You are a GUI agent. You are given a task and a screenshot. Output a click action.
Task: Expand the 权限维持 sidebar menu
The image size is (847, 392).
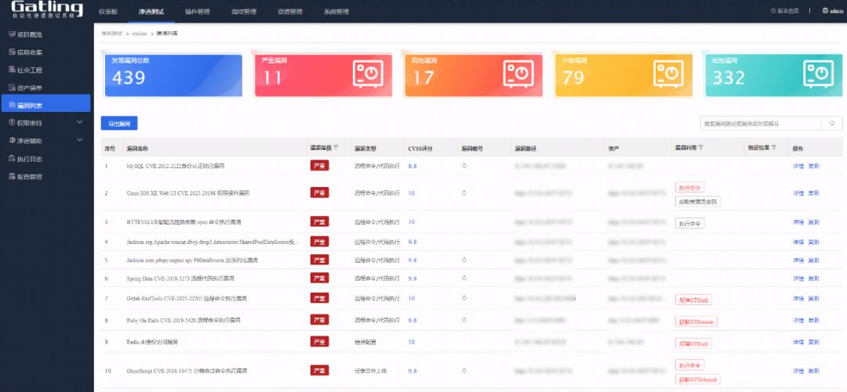tap(79, 123)
